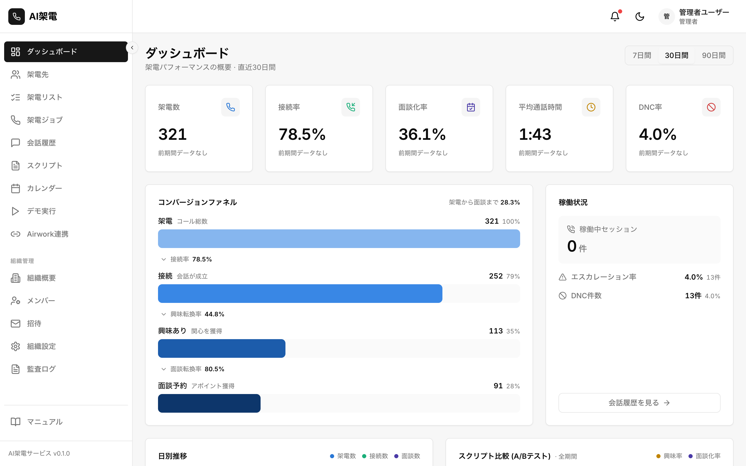Toggle 接続数 legend in 日別推移

(x=375, y=456)
